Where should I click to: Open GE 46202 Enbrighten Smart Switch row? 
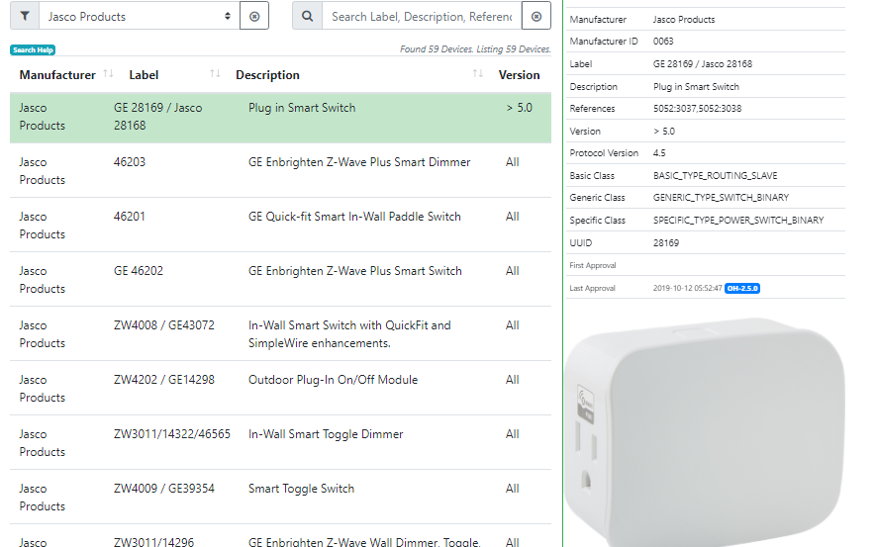pyautogui.click(x=280, y=280)
